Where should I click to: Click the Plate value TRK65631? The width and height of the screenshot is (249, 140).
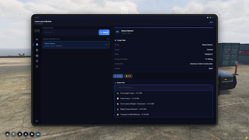click(209, 54)
